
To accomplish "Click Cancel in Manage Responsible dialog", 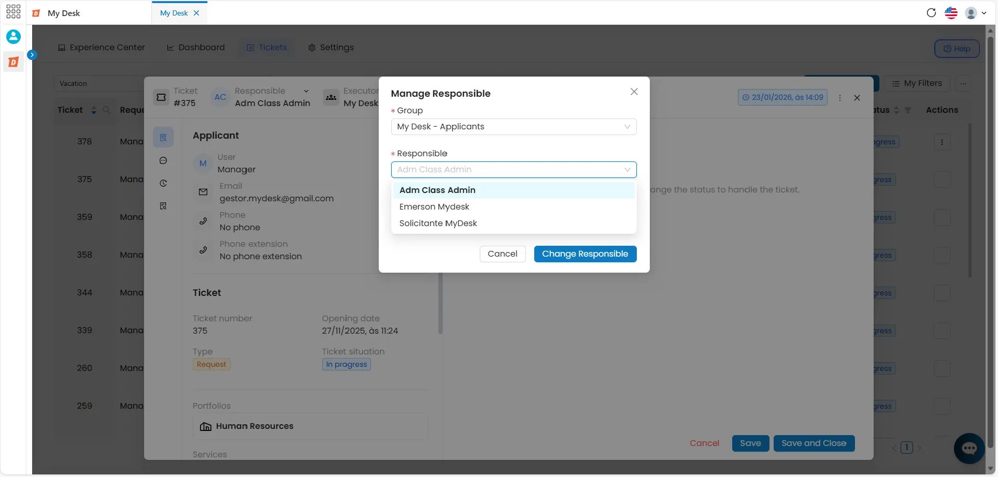I will tap(503, 254).
